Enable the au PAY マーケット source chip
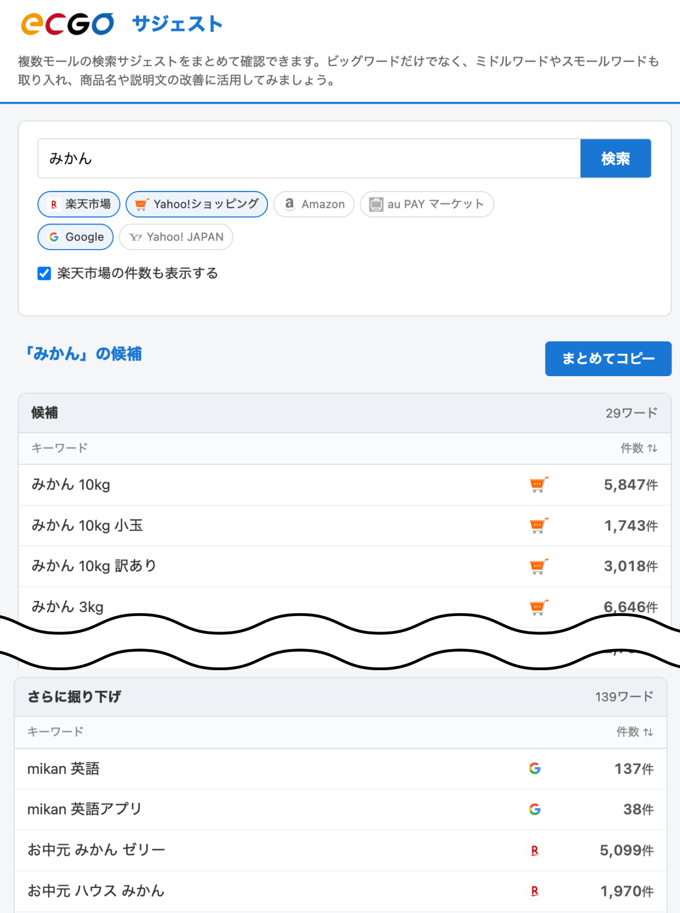This screenshot has height=913, width=680. point(427,204)
